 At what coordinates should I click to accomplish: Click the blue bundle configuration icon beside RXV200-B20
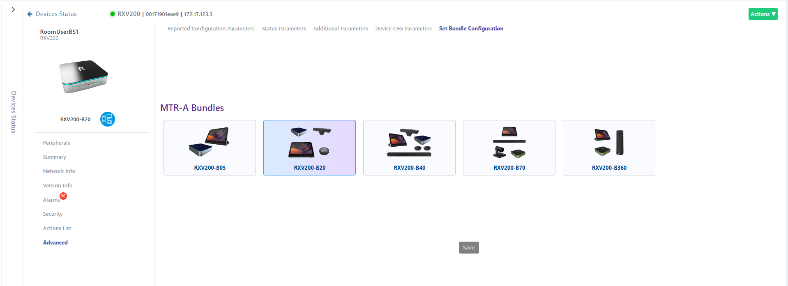[x=108, y=119]
